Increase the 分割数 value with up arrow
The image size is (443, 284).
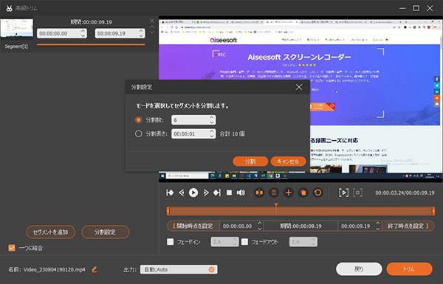(x=212, y=117)
